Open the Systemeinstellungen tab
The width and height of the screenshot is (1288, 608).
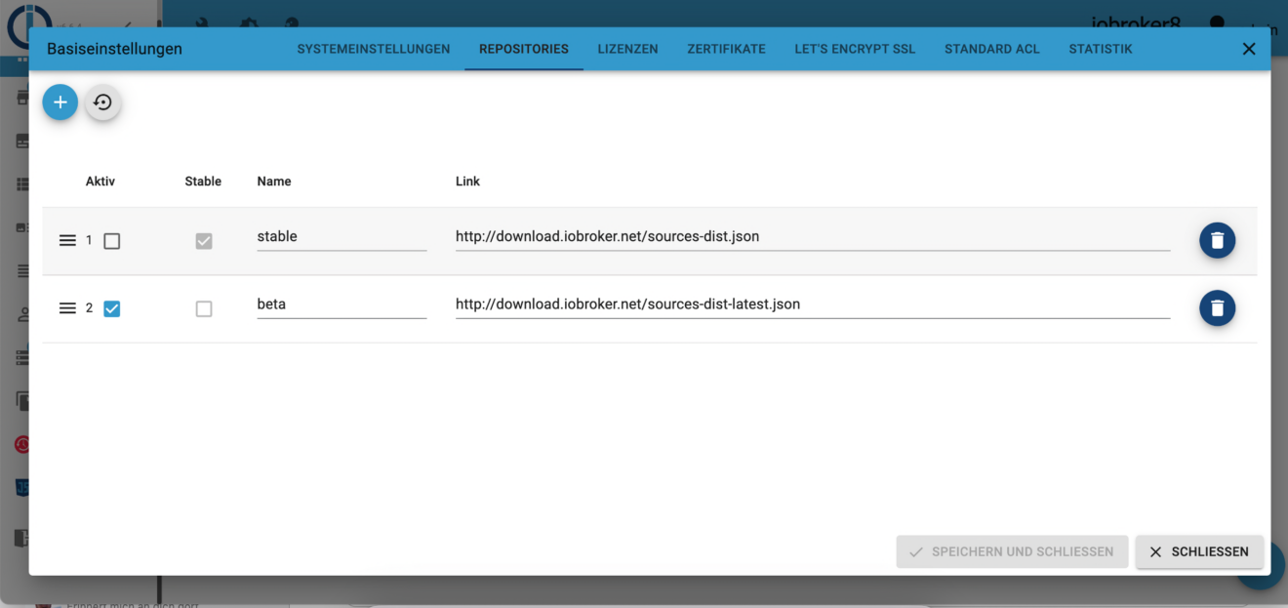tap(374, 49)
